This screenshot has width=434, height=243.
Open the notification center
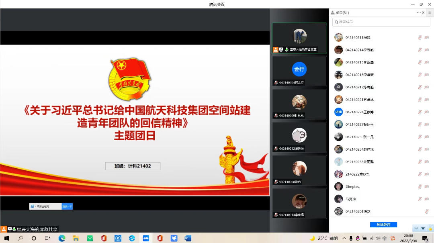click(425, 238)
